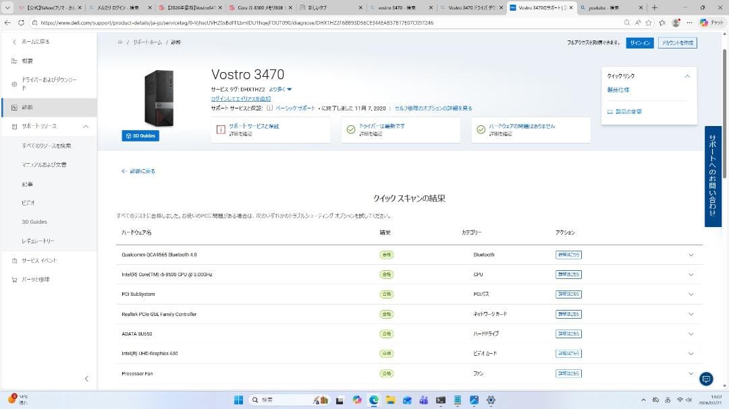Open the ハードウェアの問題はありません card
The image size is (729, 409).
pos(531,129)
